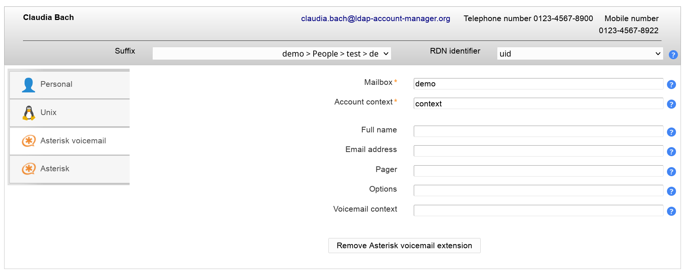The height and width of the screenshot is (275, 690).
Task: Click the claudia.bach email link
Action: pyautogui.click(x=375, y=18)
